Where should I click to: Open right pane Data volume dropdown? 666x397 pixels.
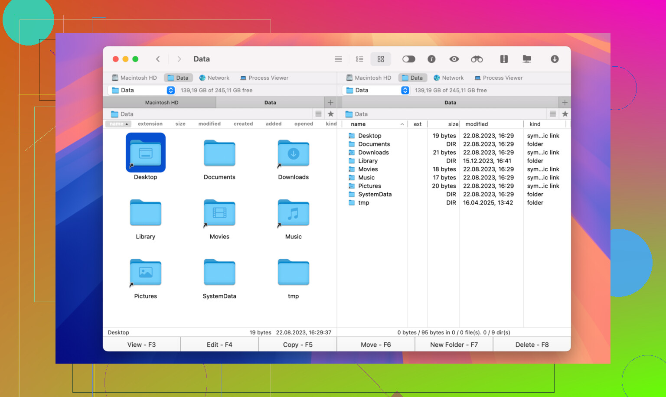pos(405,90)
